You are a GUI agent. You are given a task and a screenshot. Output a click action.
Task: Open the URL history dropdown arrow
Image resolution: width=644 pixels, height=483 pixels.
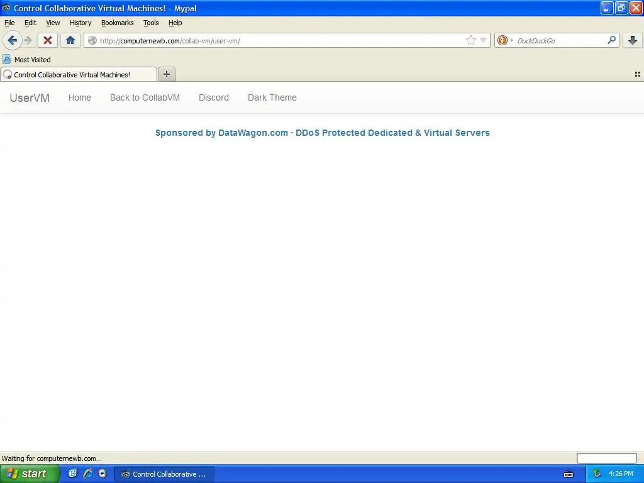pyautogui.click(x=484, y=40)
